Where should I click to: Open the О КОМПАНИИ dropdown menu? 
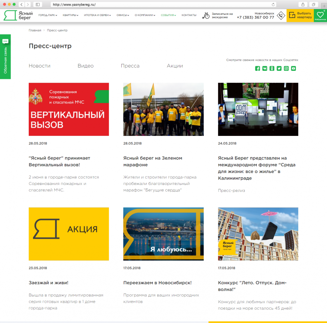(145, 15)
